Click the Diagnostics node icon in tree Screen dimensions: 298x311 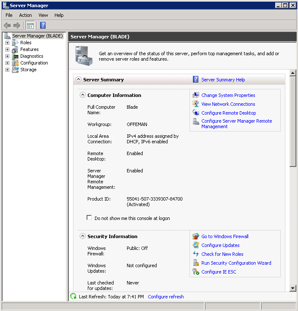pyautogui.click(x=16, y=56)
